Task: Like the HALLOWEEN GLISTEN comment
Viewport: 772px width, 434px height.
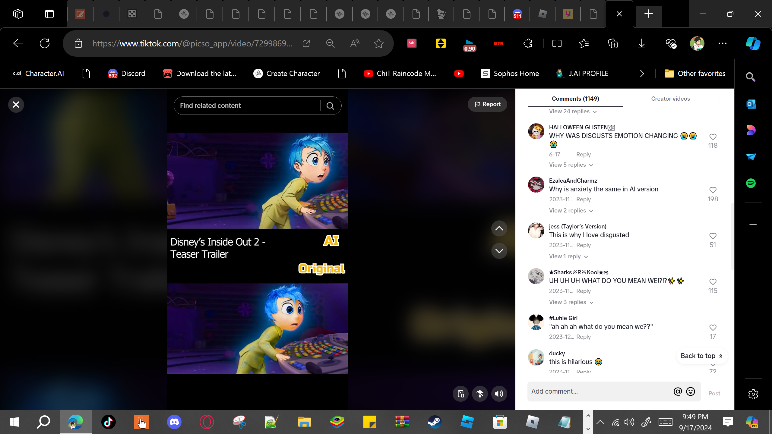Action: (x=713, y=137)
